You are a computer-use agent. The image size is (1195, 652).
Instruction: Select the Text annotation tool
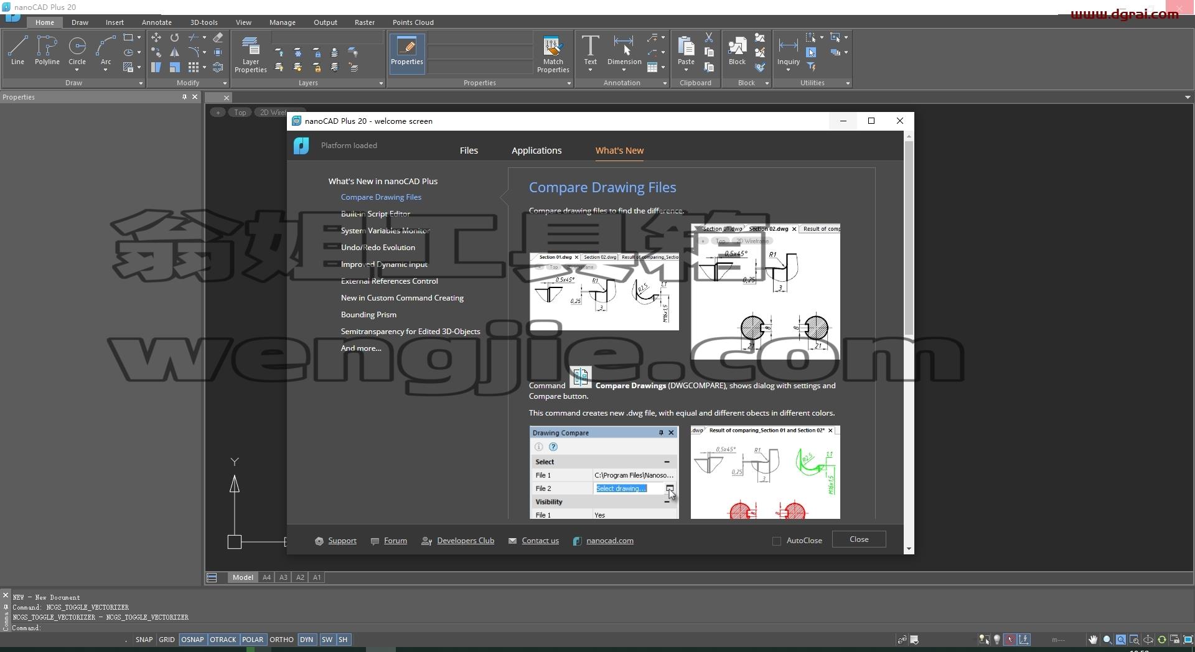(x=590, y=50)
